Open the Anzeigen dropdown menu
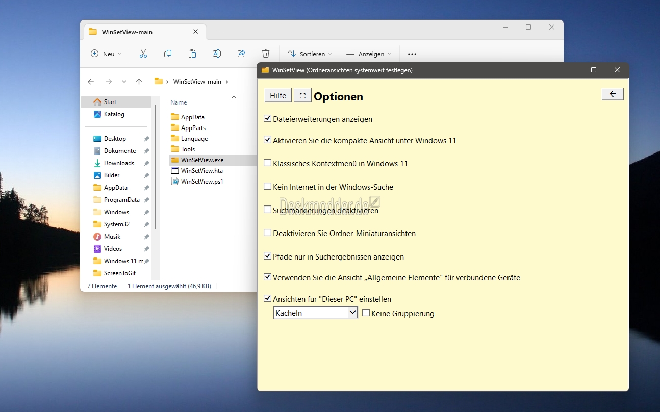660x412 pixels. (368, 54)
